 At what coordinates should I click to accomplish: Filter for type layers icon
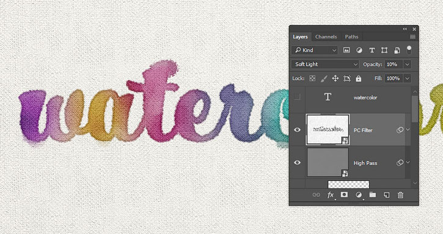(372, 50)
